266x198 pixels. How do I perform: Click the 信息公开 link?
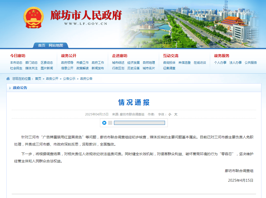[67, 68]
